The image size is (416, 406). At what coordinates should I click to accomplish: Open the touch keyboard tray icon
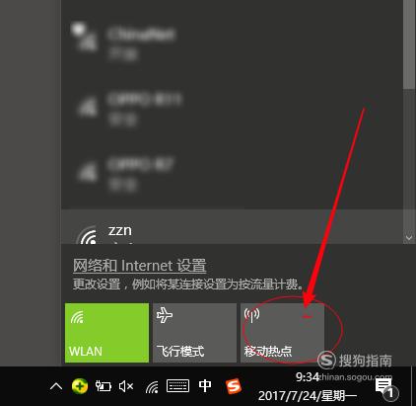[x=177, y=386]
